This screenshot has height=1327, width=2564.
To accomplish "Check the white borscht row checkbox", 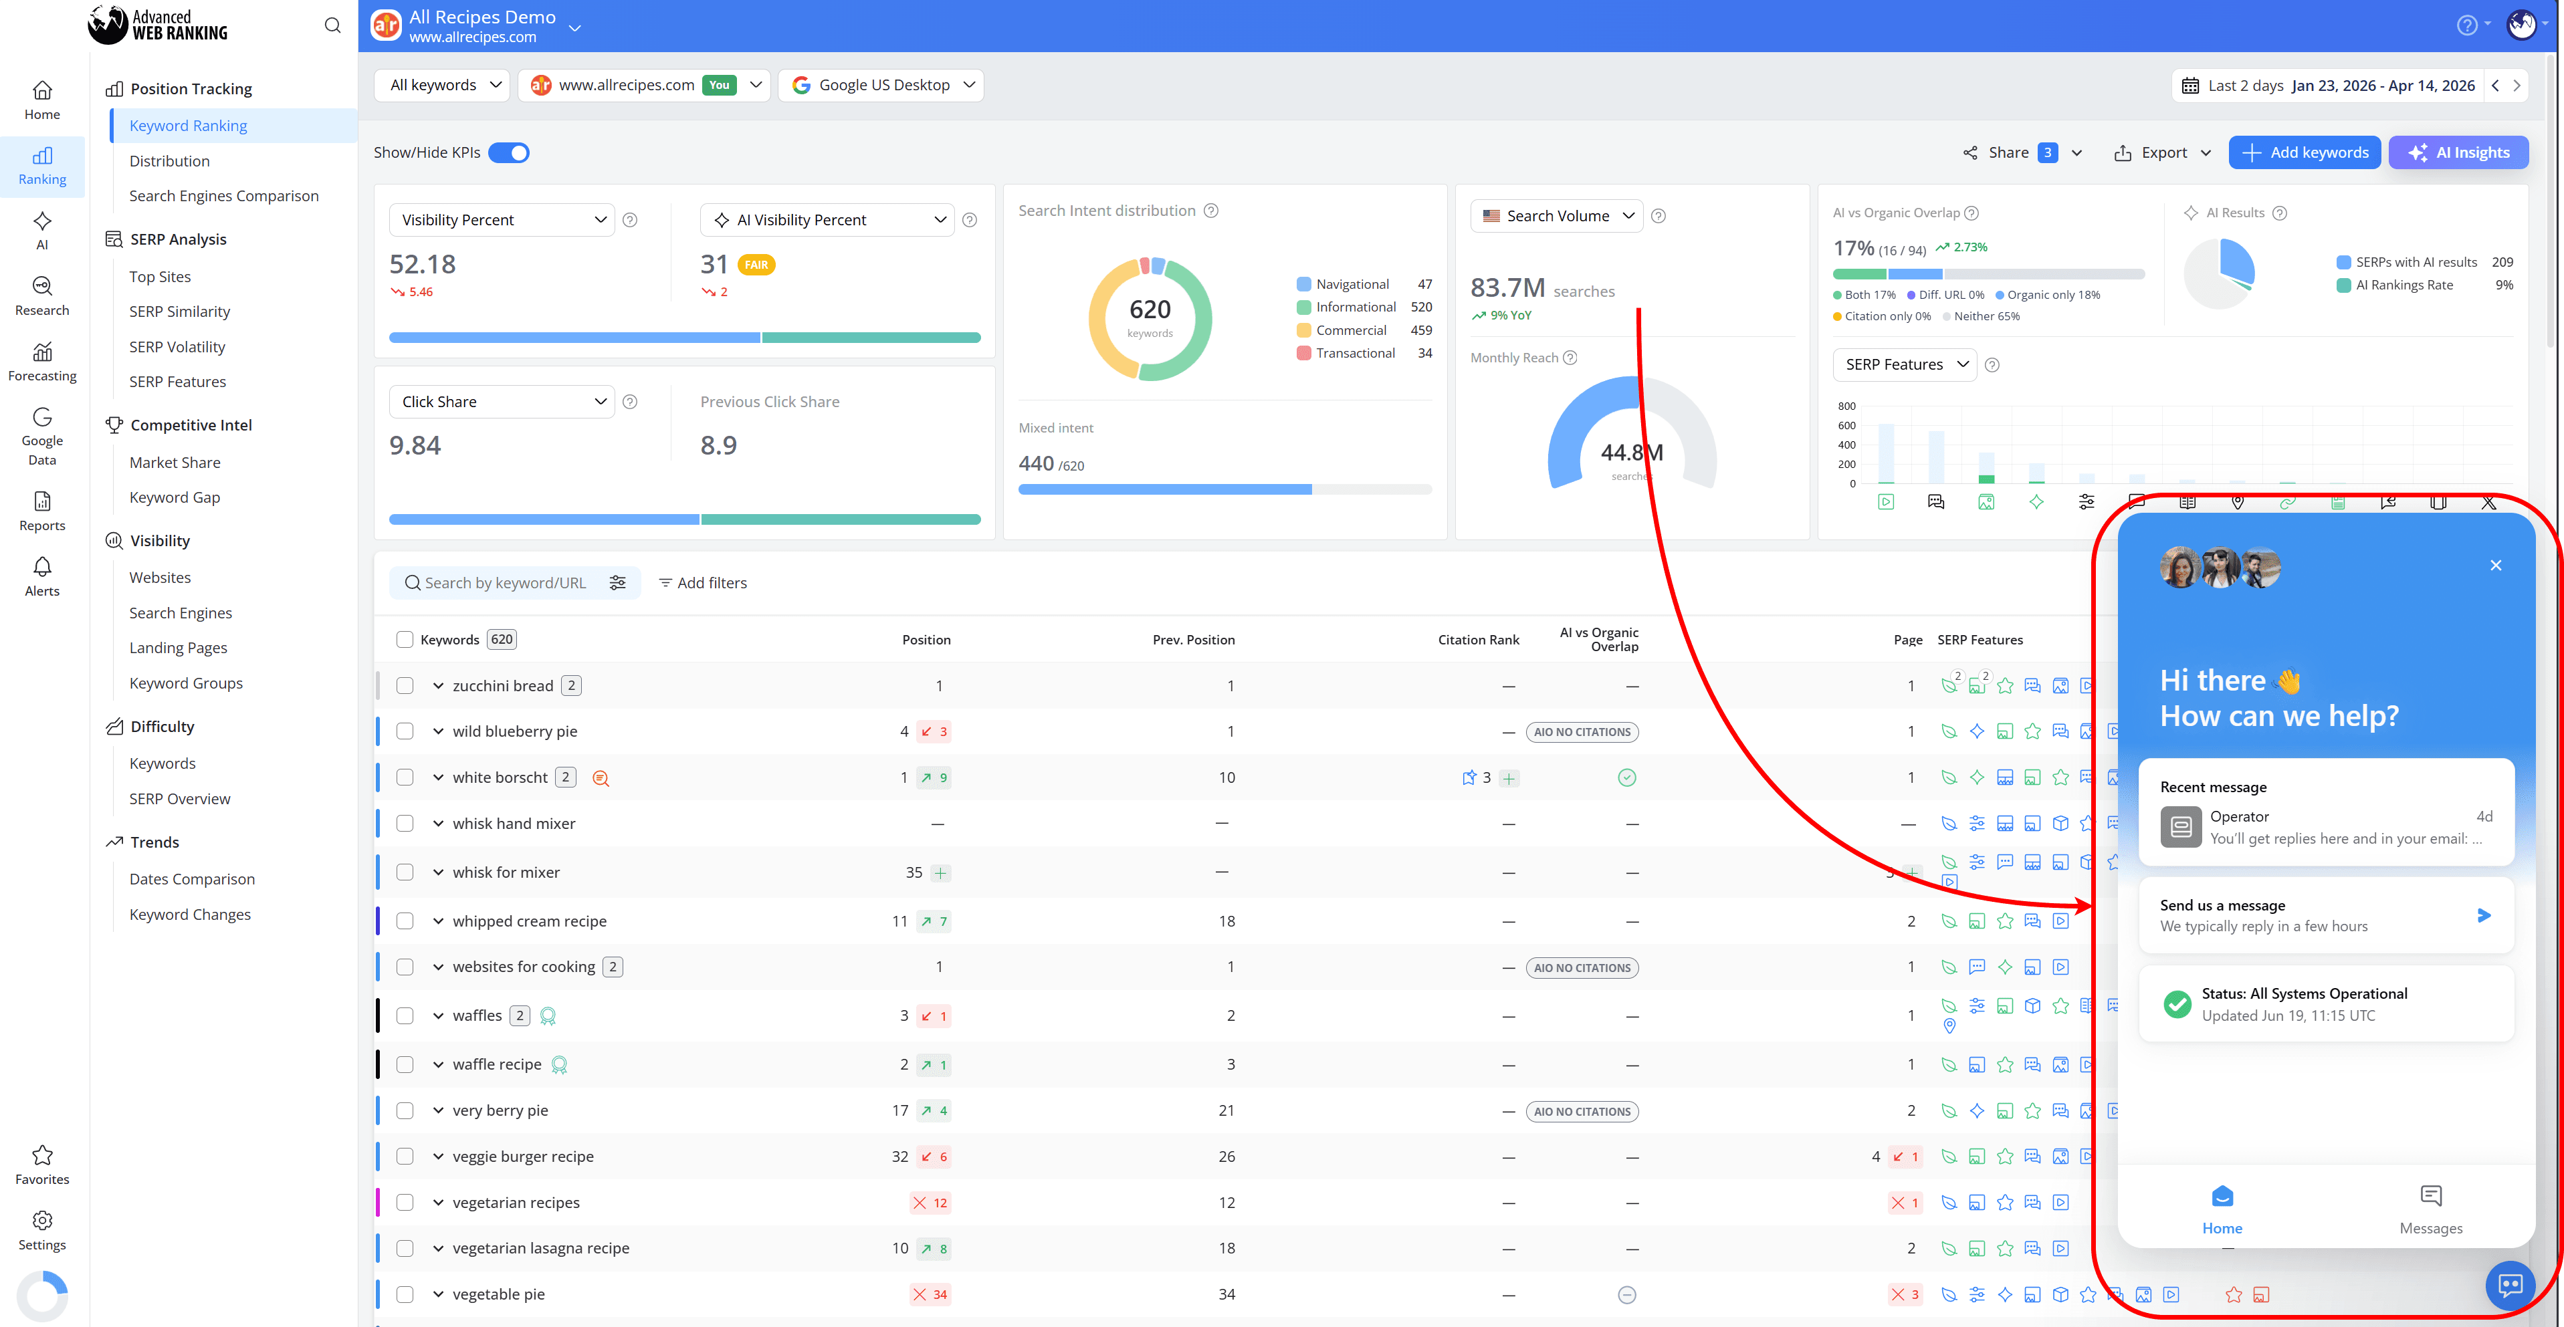I will point(404,778).
